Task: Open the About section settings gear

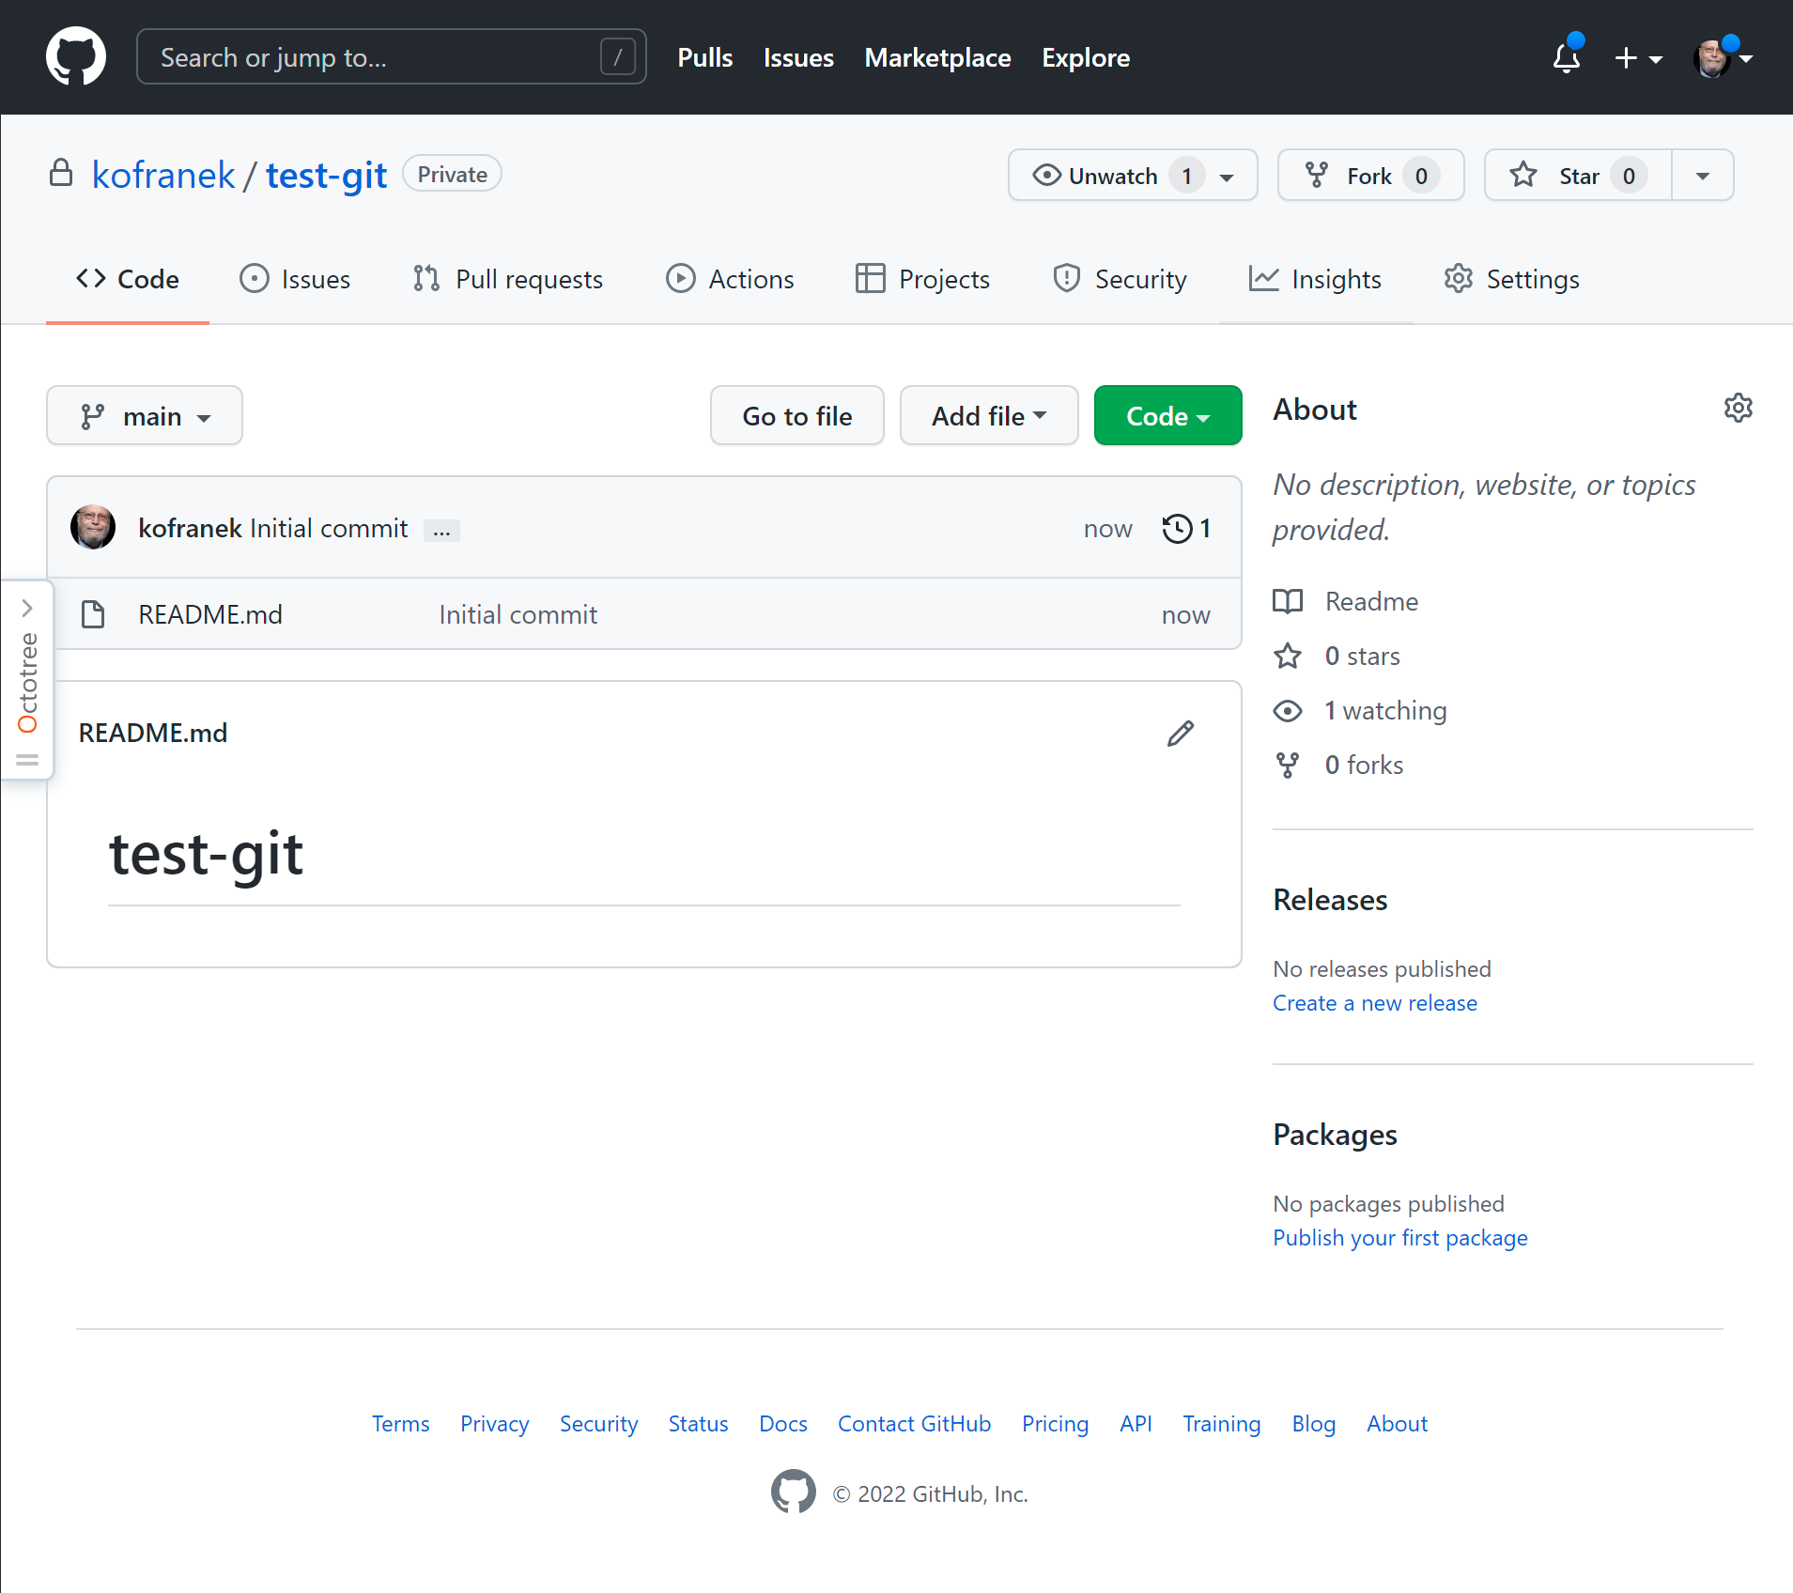Action: click(x=1738, y=409)
